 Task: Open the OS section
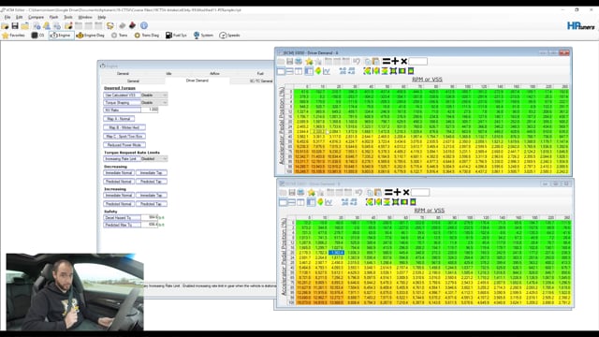pyautogui.click(x=37, y=36)
